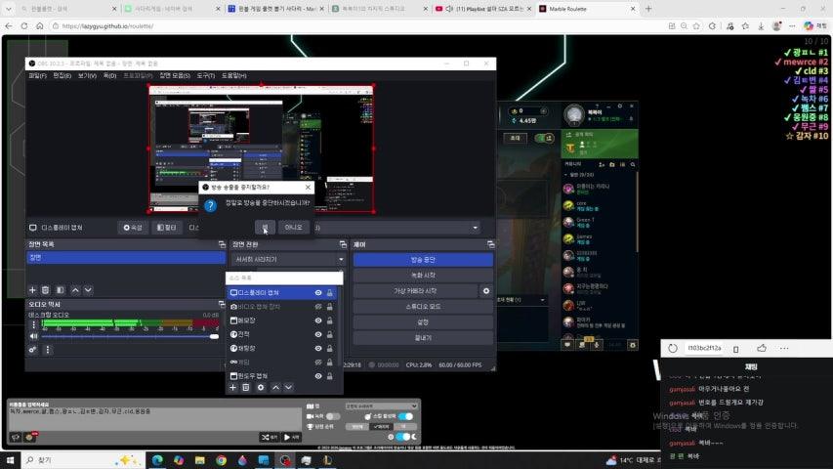Pop out the 장면 전환 dock
Image resolution: width=833 pixels, height=469 pixels.
pyautogui.click(x=343, y=244)
